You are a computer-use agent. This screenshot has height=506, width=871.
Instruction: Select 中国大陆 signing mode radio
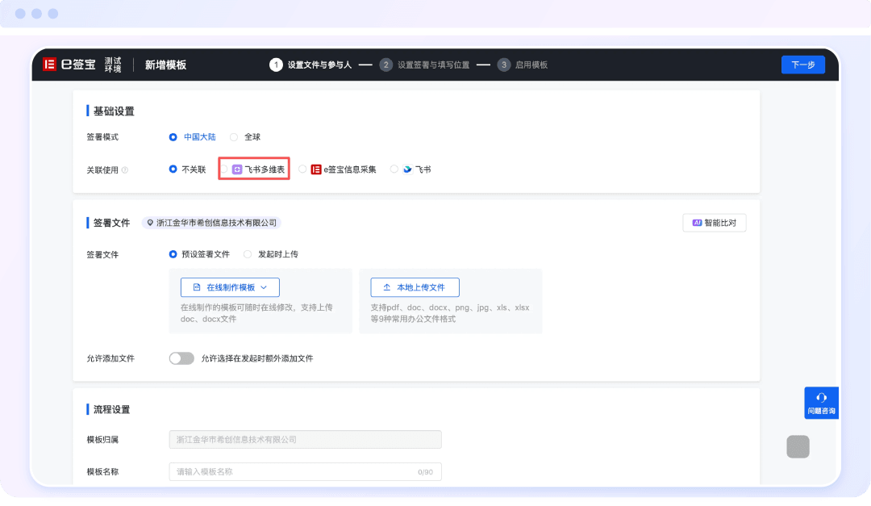[x=173, y=136]
